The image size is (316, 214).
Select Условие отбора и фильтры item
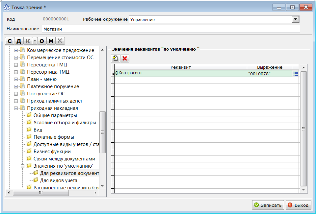(x=65, y=123)
